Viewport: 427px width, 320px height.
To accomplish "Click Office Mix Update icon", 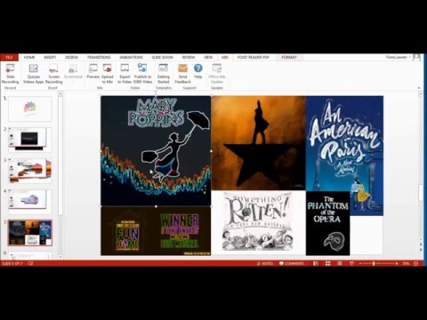I will (x=217, y=68).
